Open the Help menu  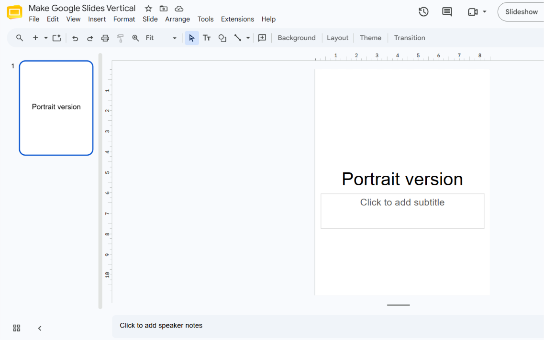[268, 19]
